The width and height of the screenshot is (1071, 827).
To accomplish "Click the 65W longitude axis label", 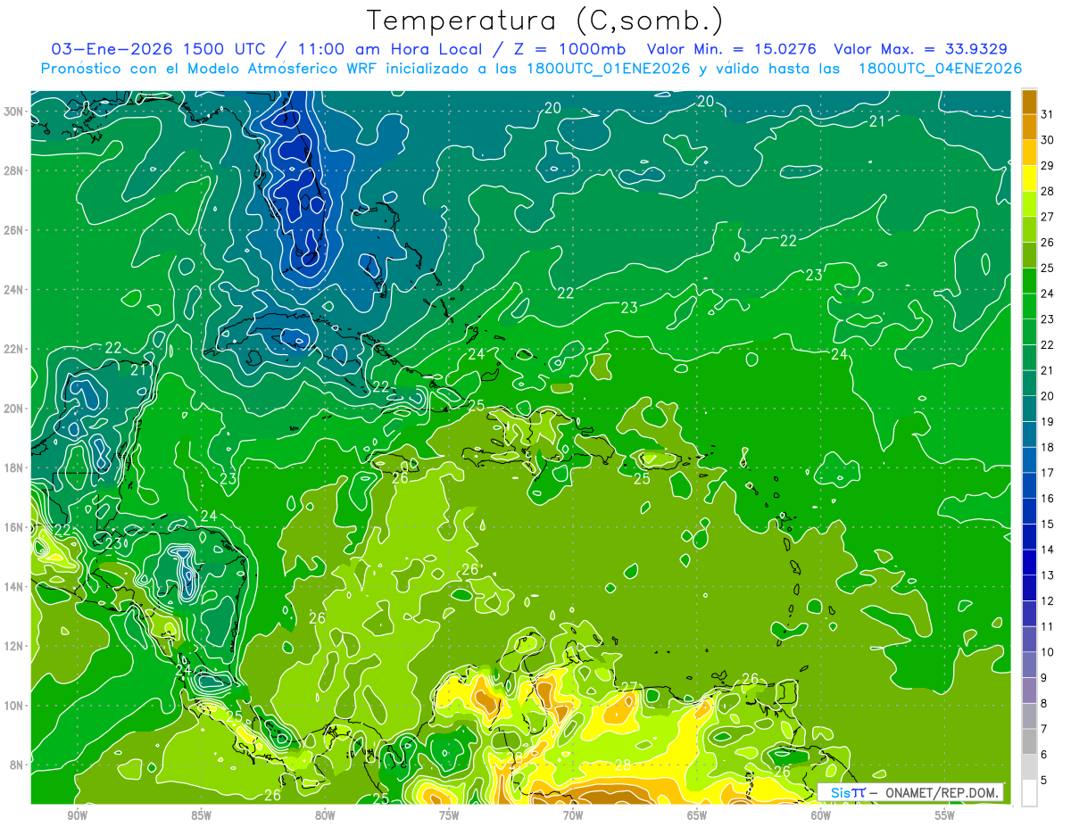I will pyautogui.click(x=697, y=815).
